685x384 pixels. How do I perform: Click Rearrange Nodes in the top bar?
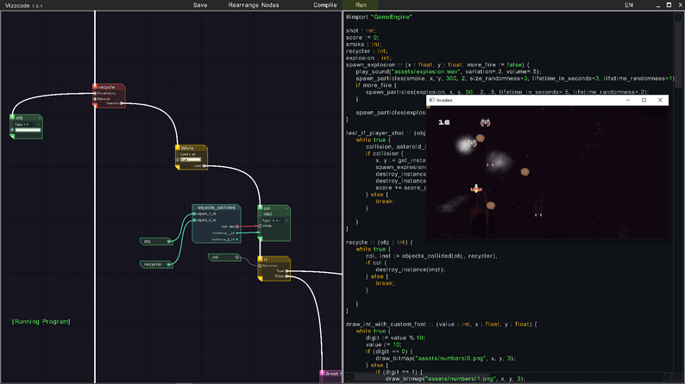pos(254,5)
